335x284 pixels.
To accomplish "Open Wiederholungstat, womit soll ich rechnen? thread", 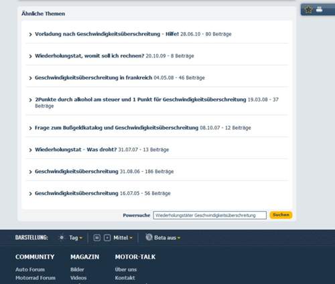I will (89, 55).
